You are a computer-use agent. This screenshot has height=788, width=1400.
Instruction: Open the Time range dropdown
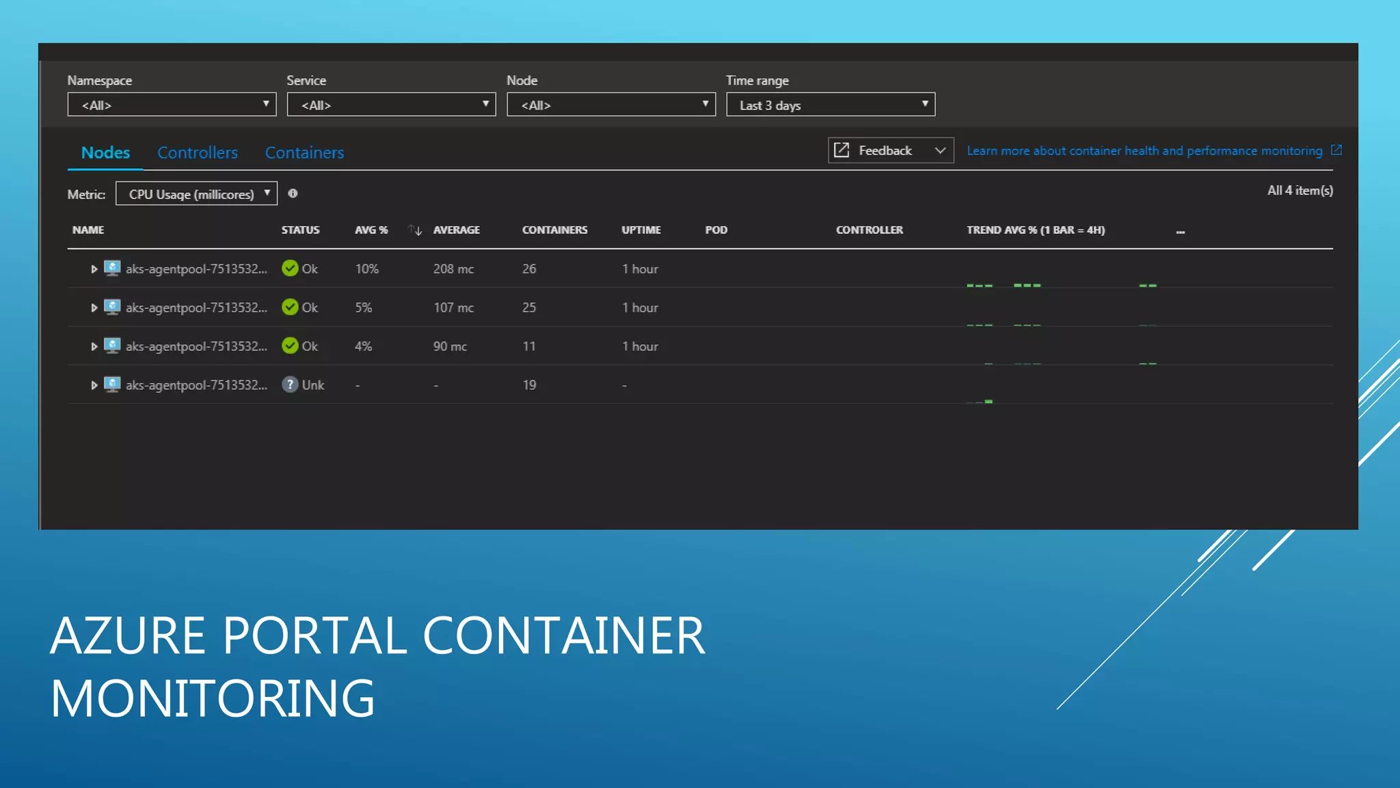tap(831, 105)
